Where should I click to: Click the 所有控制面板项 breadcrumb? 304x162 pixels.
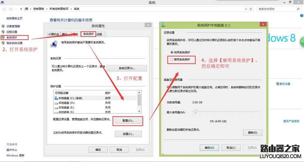point(59,9)
